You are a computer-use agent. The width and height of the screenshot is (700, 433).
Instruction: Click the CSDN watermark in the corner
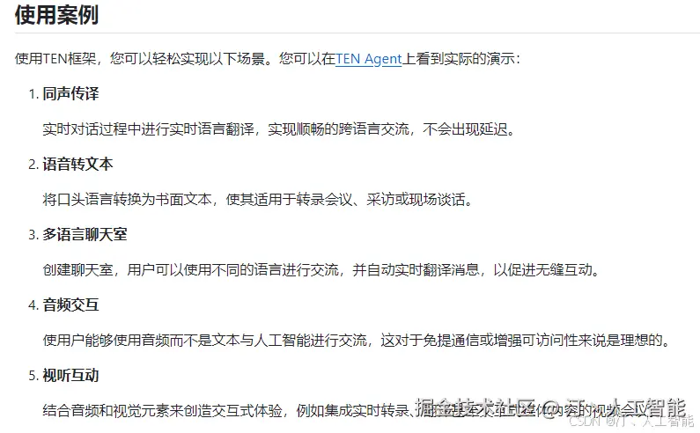click(631, 421)
